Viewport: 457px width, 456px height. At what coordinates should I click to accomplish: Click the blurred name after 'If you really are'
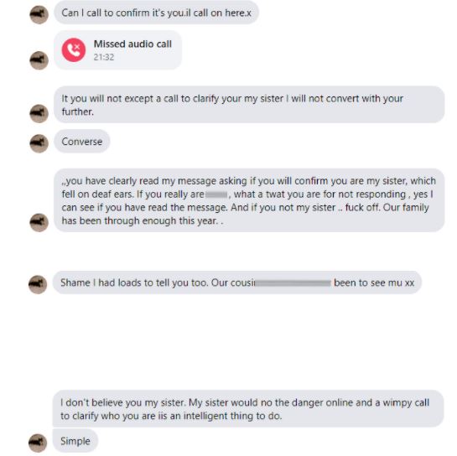216,194
